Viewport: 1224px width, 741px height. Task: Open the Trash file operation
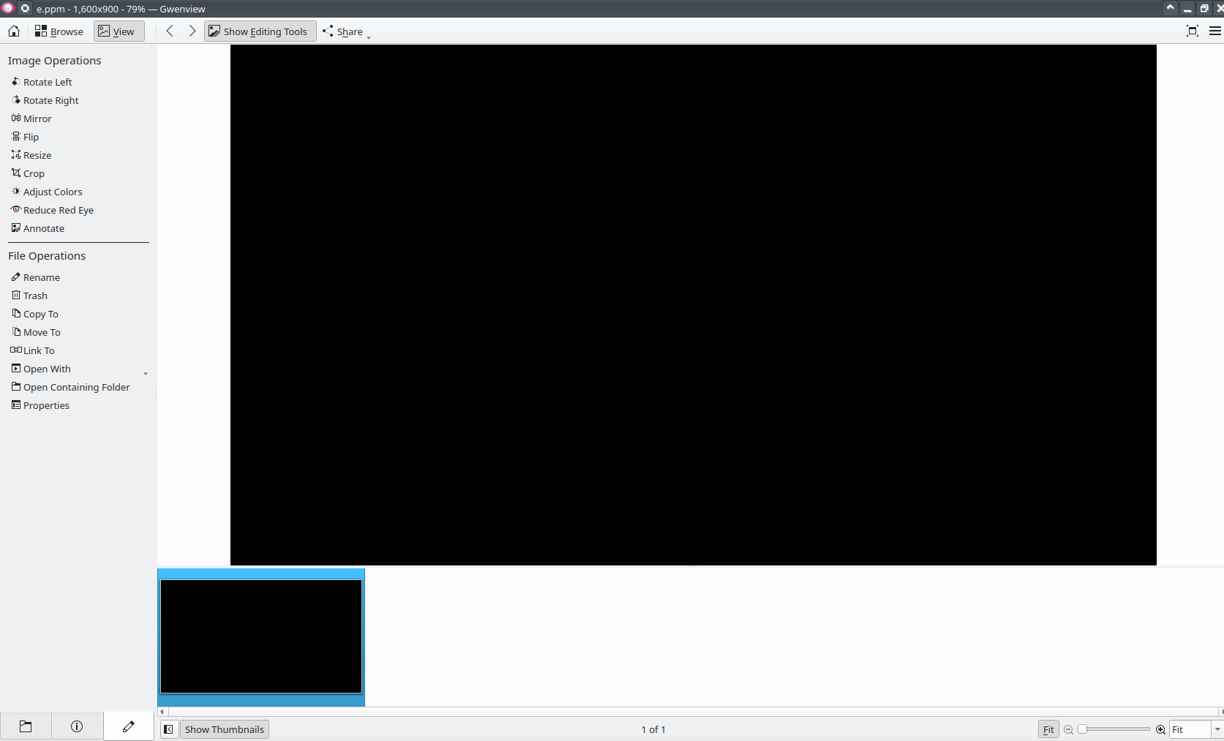pos(35,296)
